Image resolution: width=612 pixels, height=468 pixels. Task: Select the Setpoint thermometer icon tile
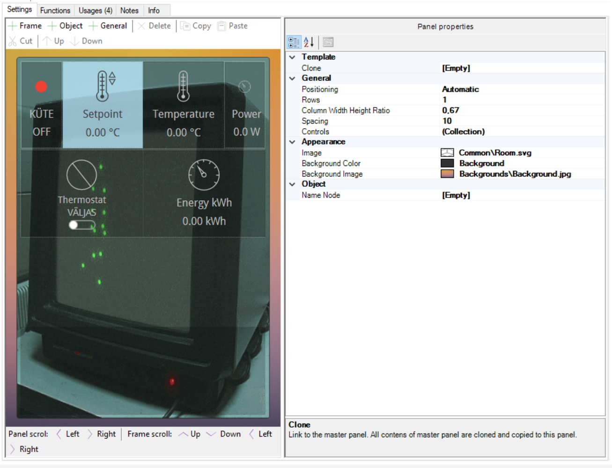click(104, 86)
